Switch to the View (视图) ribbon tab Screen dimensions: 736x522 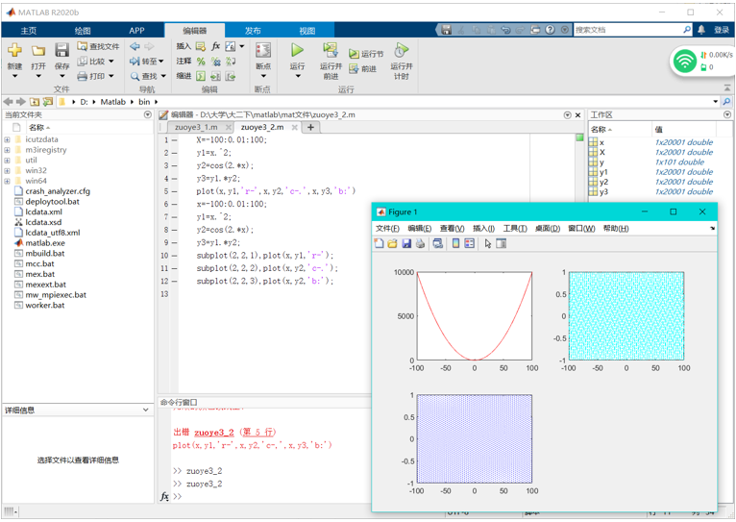(307, 31)
